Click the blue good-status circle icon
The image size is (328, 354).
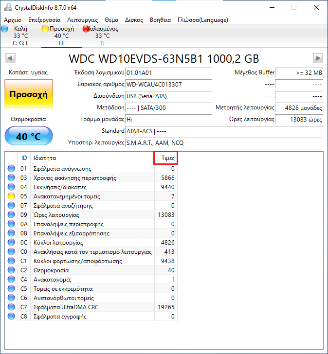[4, 29]
